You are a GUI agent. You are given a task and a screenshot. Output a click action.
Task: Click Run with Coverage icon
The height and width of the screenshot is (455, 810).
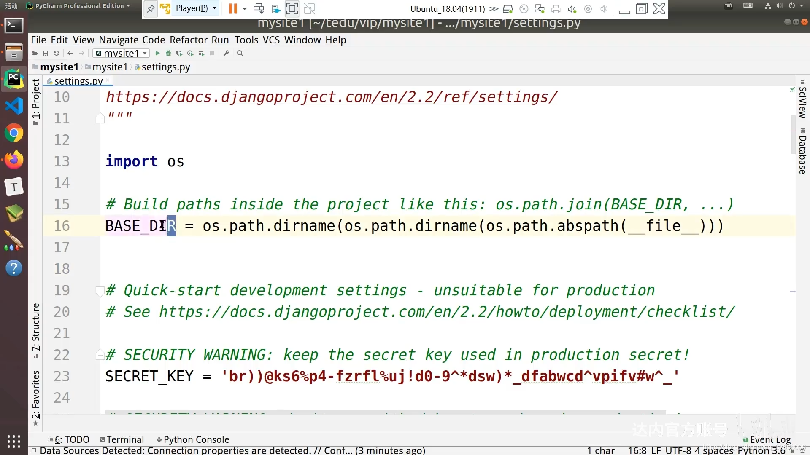click(x=179, y=54)
